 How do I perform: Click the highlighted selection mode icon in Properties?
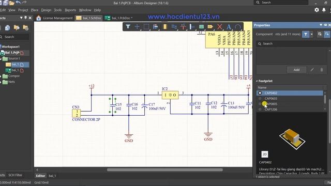click(327, 34)
